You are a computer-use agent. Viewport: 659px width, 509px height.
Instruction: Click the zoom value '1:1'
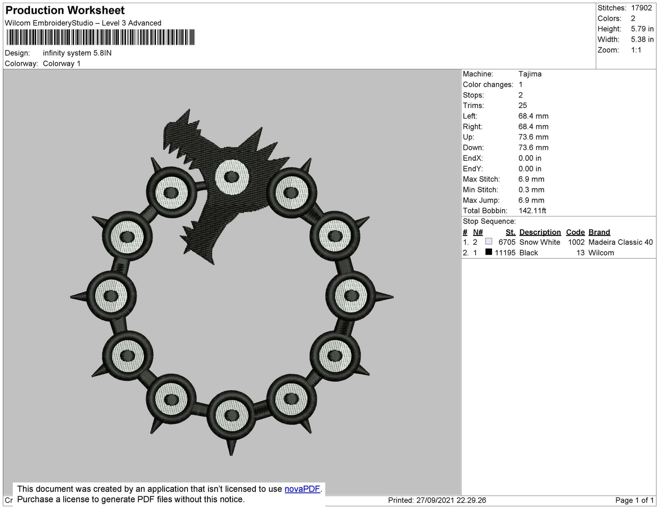[636, 50]
